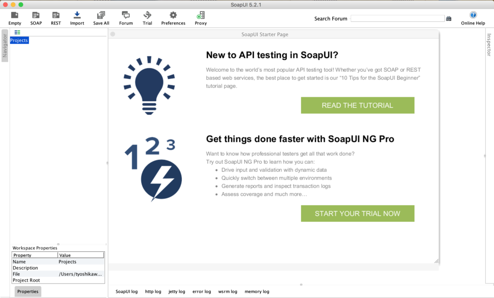
Task: Open the Forum toolbar item
Action: [x=126, y=18]
